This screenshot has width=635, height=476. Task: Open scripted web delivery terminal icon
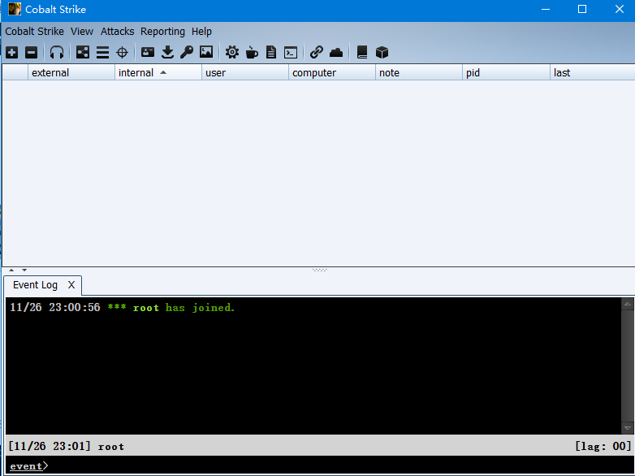point(291,53)
